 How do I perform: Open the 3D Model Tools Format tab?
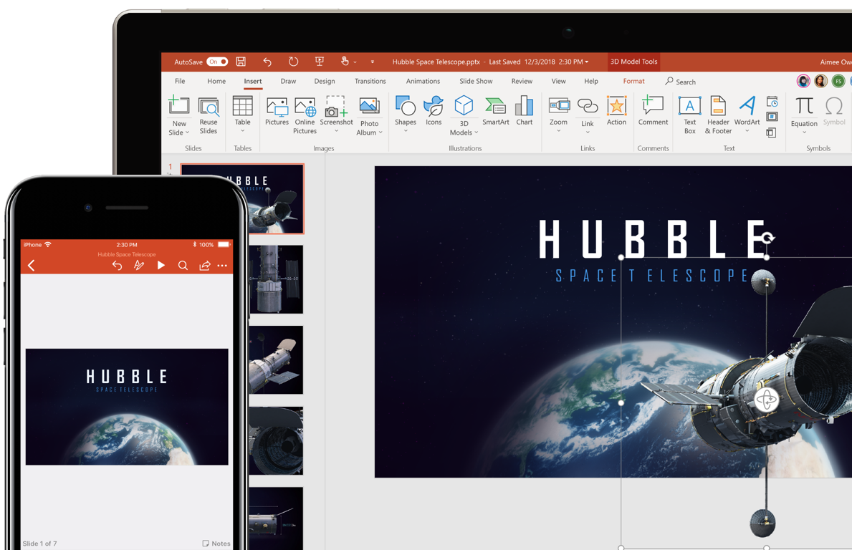tap(633, 81)
